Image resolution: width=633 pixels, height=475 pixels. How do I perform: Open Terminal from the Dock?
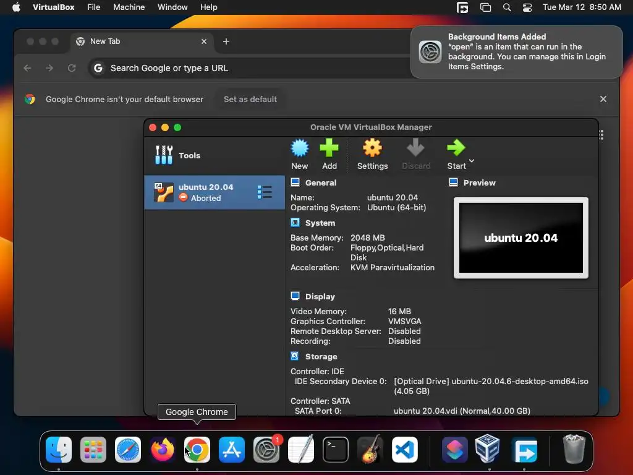336,450
